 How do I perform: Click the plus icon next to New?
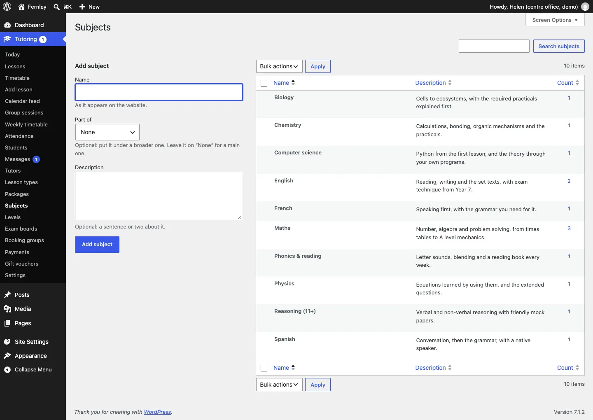coord(82,7)
